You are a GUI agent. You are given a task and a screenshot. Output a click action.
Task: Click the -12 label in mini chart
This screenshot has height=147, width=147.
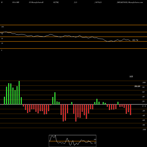95,143
